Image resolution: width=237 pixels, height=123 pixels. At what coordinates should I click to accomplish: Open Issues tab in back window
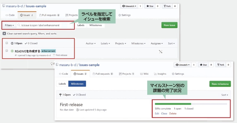click(x=27, y=15)
